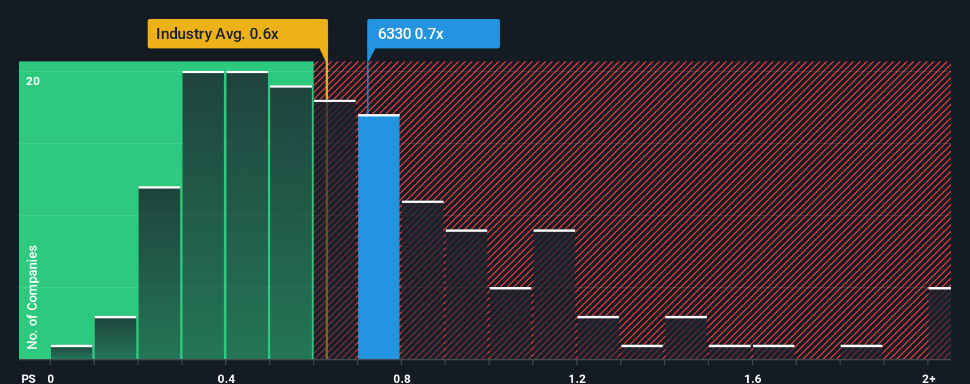Screen dimensions: 970x384
Task: Click the y-axis value 20
Action: click(x=33, y=81)
